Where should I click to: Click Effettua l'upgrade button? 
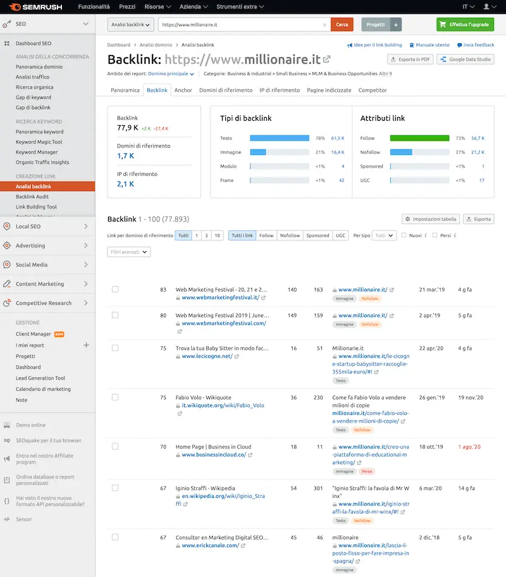465,25
